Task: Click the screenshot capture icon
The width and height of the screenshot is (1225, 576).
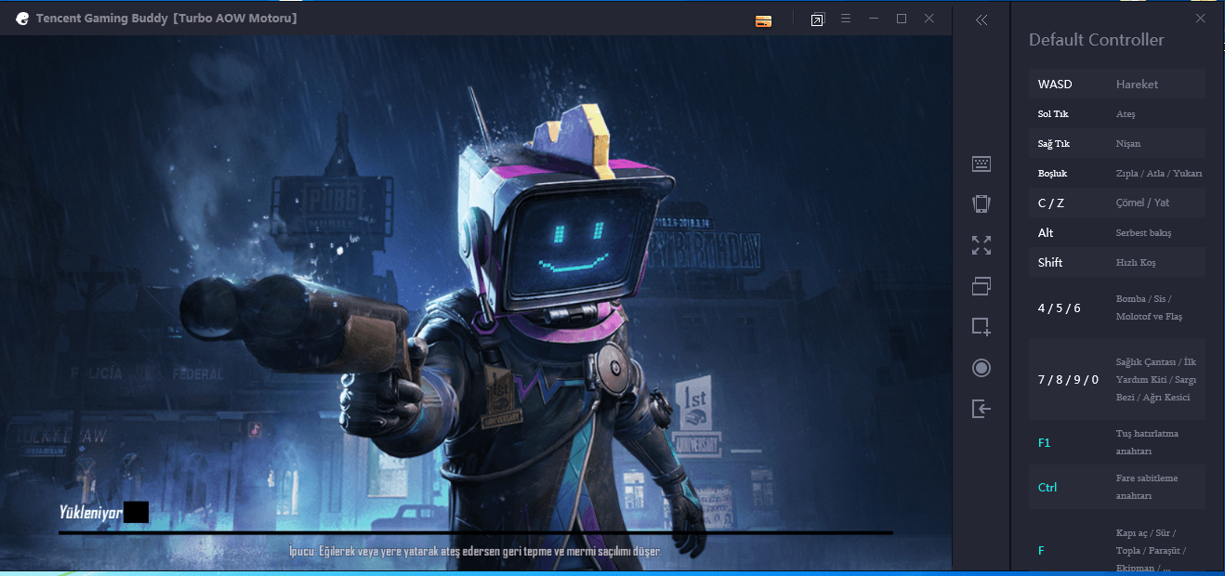Action: tap(981, 327)
